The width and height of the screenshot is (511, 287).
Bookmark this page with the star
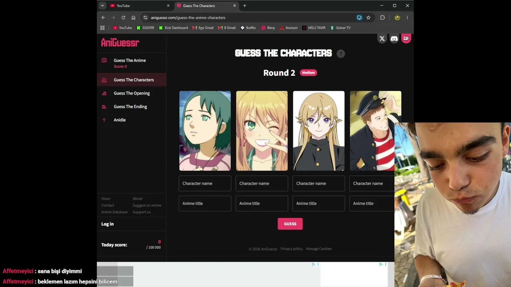coord(368,18)
